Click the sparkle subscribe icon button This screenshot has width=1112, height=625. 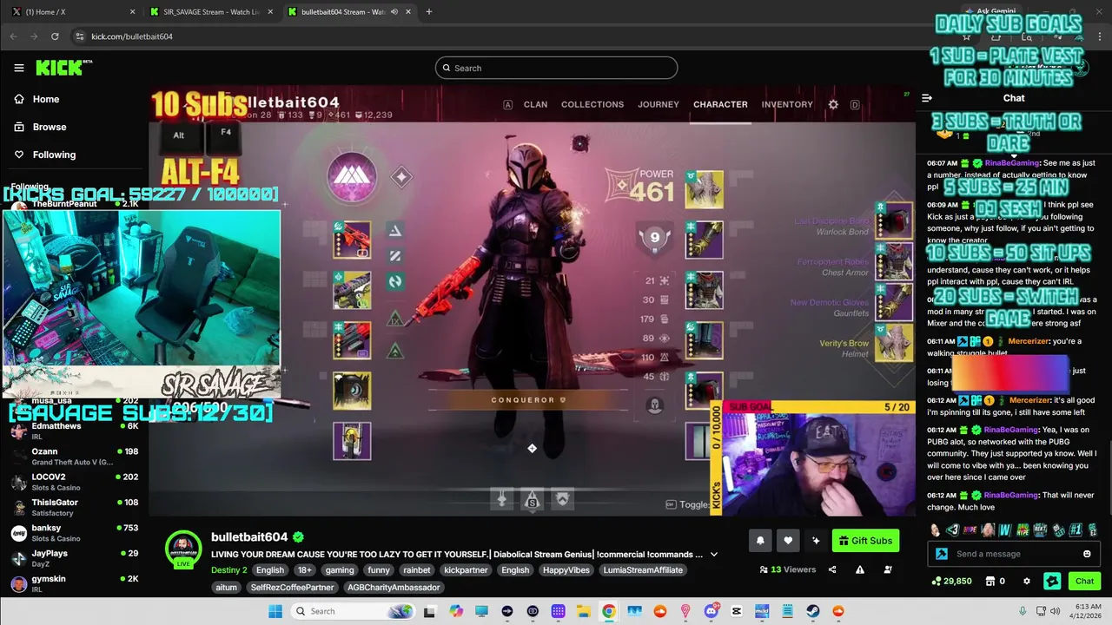pyautogui.click(x=816, y=541)
